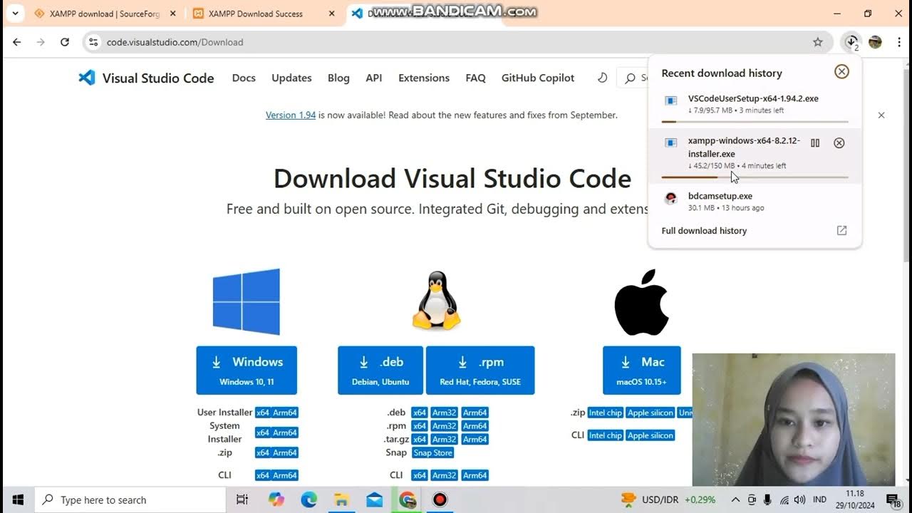
Task: Click the browser downloads toolbar icon
Action: pos(851,42)
